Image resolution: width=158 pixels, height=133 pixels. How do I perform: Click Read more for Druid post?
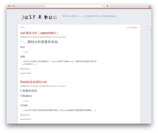[25, 115]
